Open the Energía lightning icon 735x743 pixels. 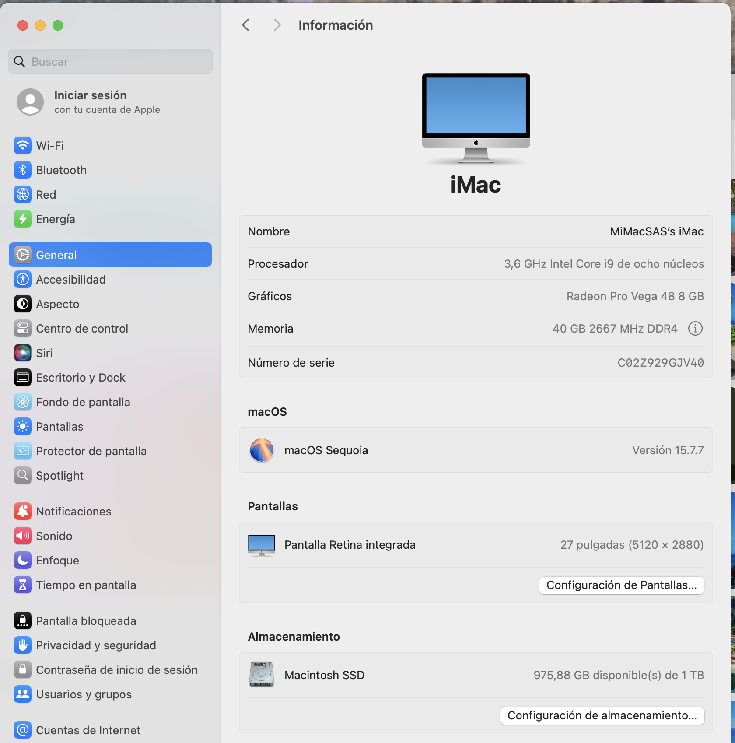[23, 219]
